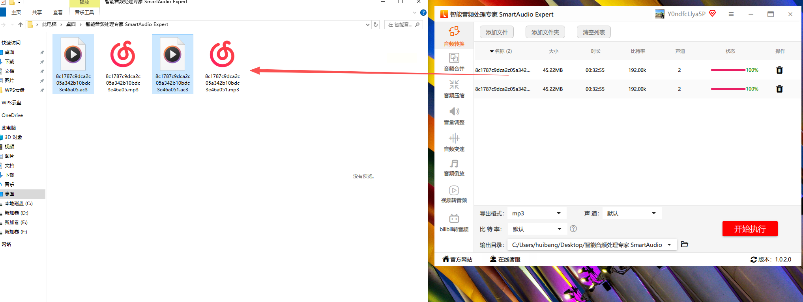Open the 共享 ribbon tab

pyautogui.click(x=37, y=13)
